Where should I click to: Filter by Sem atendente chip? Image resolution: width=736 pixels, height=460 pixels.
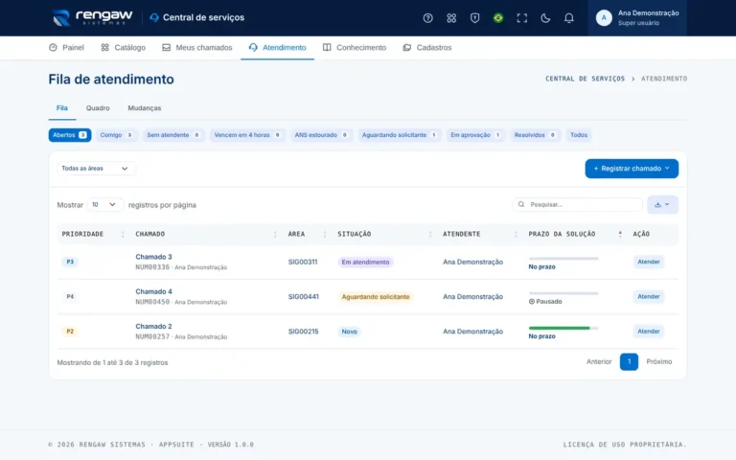pyautogui.click(x=173, y=135)
